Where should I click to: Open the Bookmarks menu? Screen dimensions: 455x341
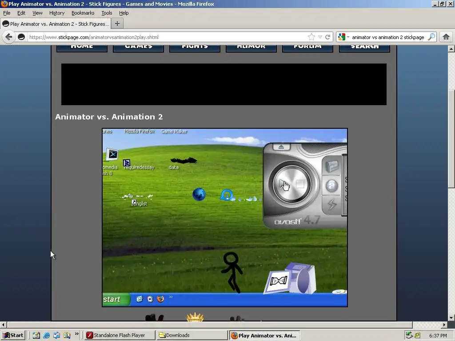click(x=83, y=13)
